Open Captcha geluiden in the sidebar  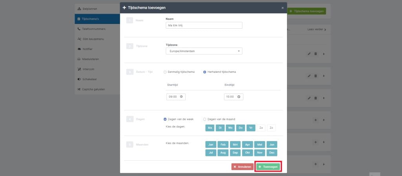coord(97,89)
